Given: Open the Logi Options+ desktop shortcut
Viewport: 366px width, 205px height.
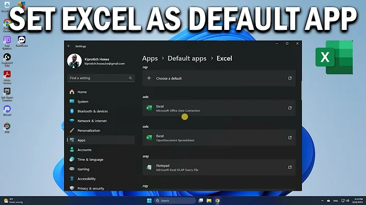Looking at the screenshot, I should pyautogui.click(x=7, y=43).
